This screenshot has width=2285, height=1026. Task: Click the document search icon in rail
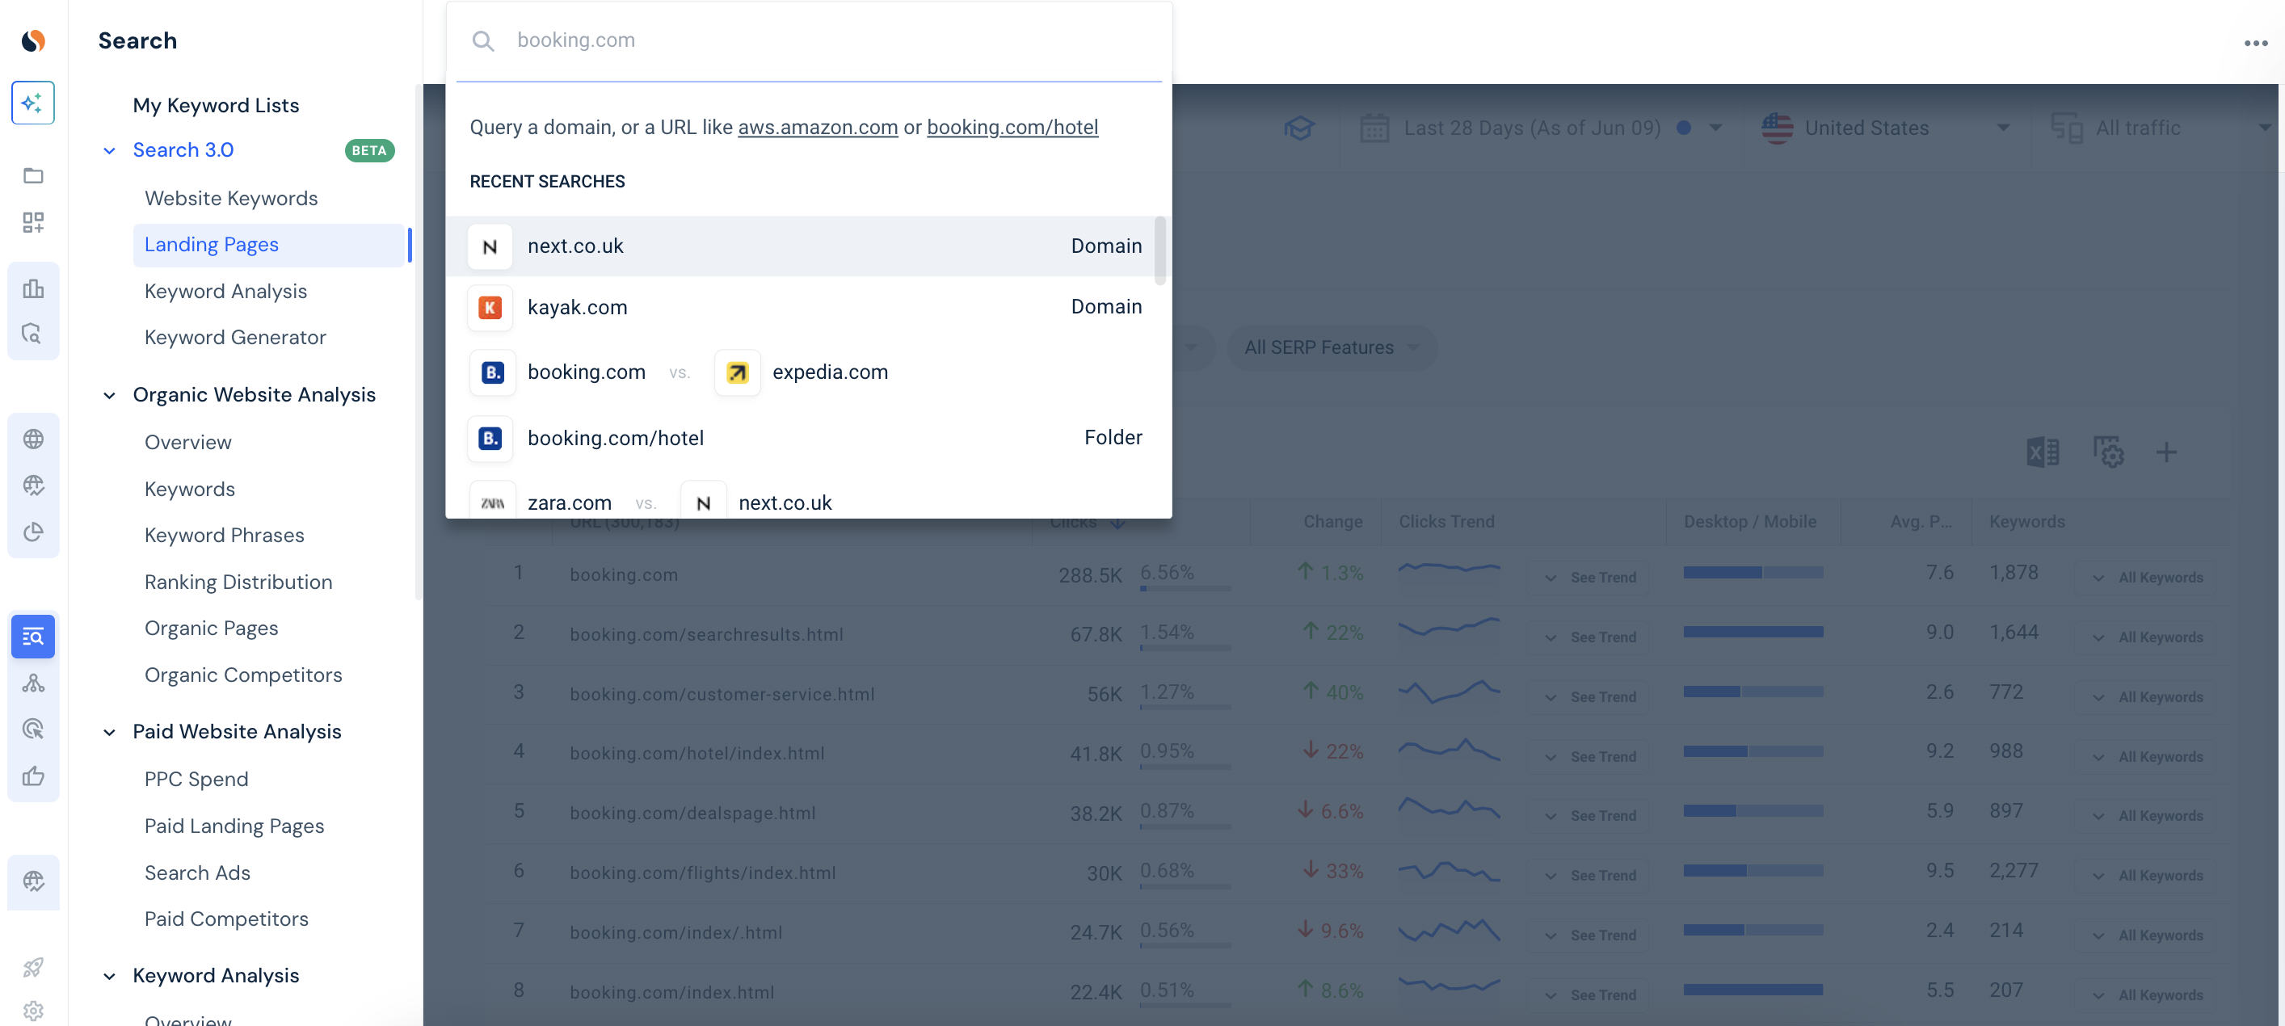coord(33,334)
